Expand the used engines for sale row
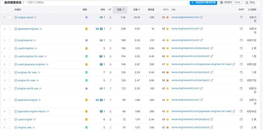 coord(5,57)
